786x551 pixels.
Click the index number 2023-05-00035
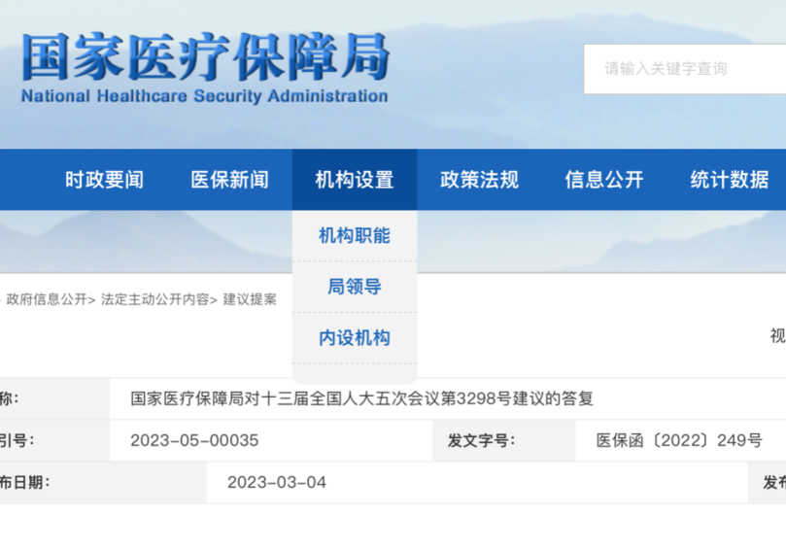[x=194, y=440]
